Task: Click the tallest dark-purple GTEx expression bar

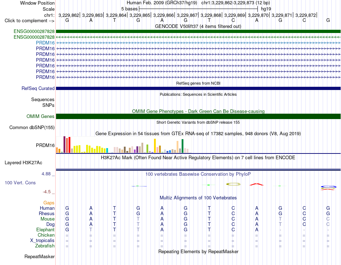Action: tap(64, 145)
